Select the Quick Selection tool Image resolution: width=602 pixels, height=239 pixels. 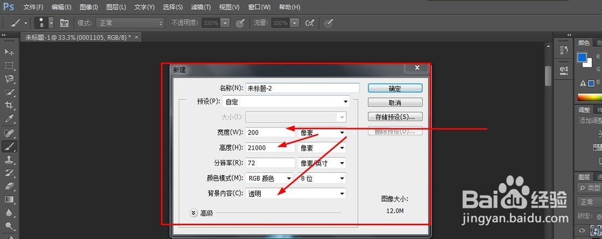(x=9, y=92)
